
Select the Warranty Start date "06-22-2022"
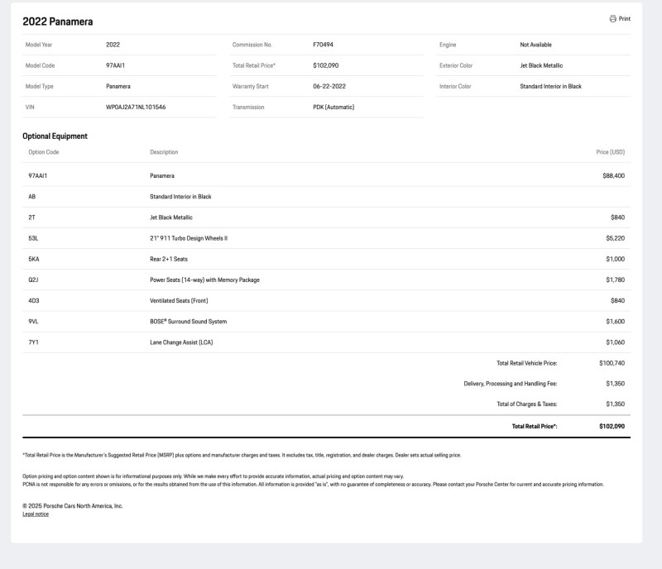coord(329,86)
